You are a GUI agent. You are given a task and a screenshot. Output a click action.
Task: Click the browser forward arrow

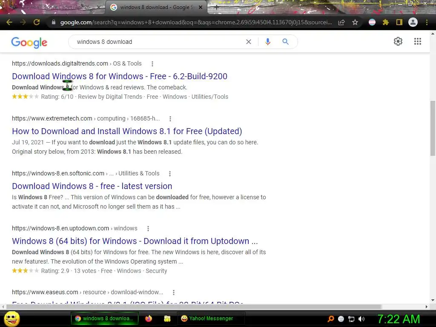(x=23, y=22)
